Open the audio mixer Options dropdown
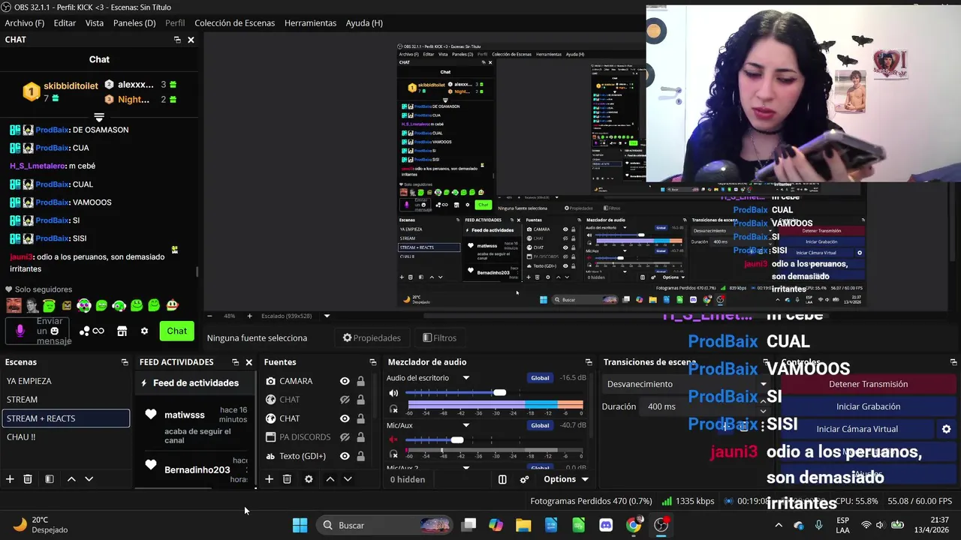 [566, 479]
